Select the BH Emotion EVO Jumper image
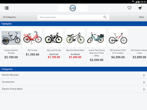Screen dimensions: 147x110 pos(118,38)
